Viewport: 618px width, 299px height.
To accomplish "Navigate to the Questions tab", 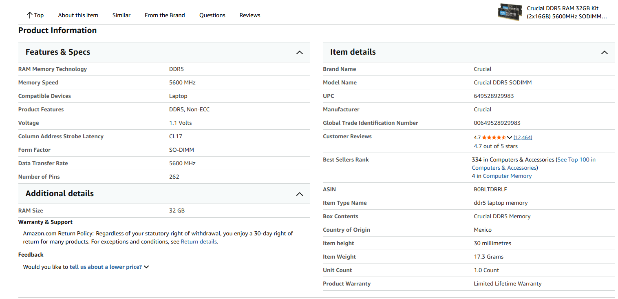I will (212, 15).
